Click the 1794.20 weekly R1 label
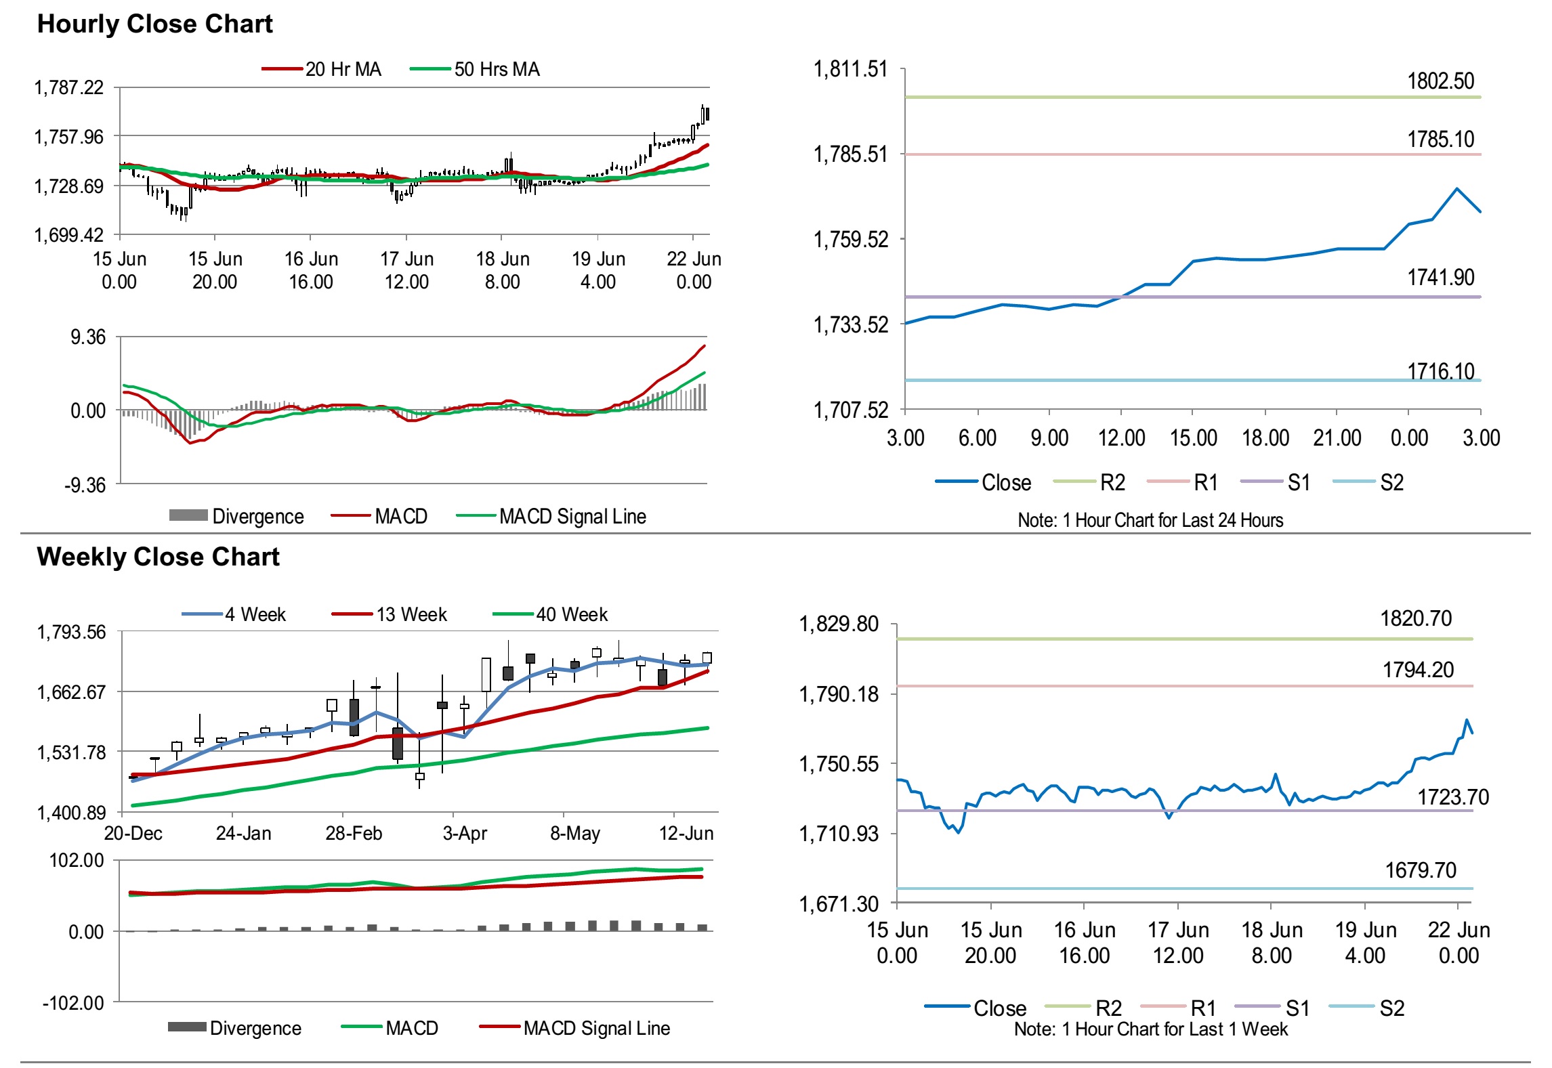Image resolution: width=1552 pixels, height=1068 pixels. [x=1418, y=670]
